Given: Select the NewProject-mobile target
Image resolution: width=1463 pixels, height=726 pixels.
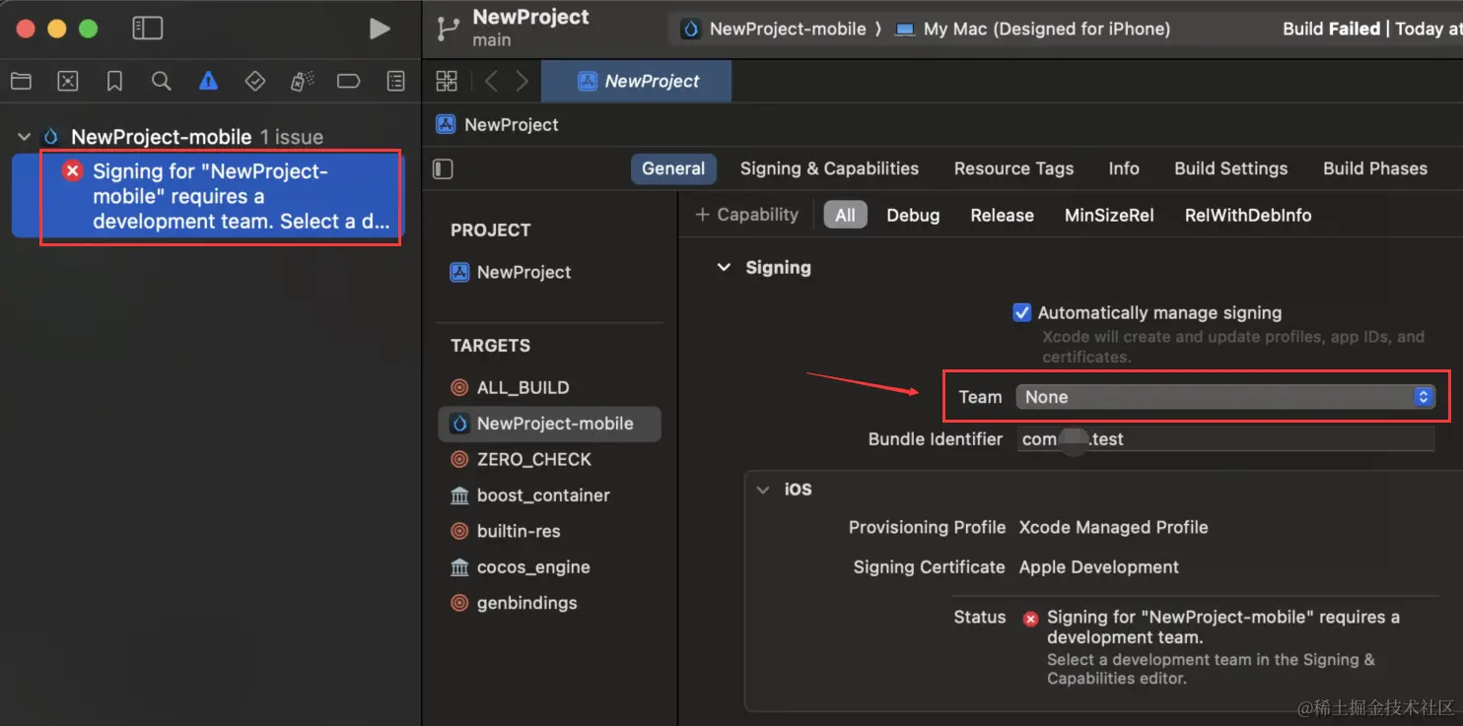Looking at the screenshot, I should [549, 424].
